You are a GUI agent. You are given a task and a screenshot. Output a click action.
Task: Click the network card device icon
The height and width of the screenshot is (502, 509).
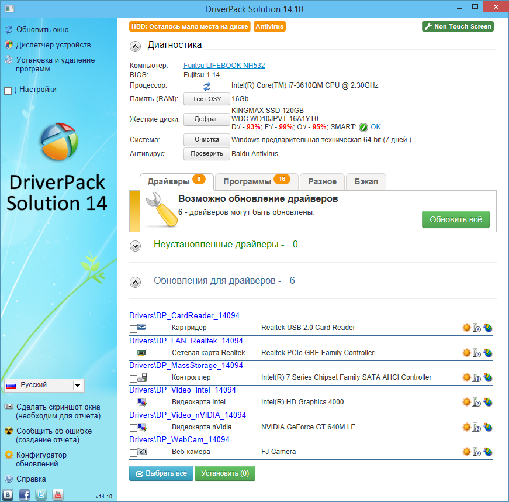point(142,353)
